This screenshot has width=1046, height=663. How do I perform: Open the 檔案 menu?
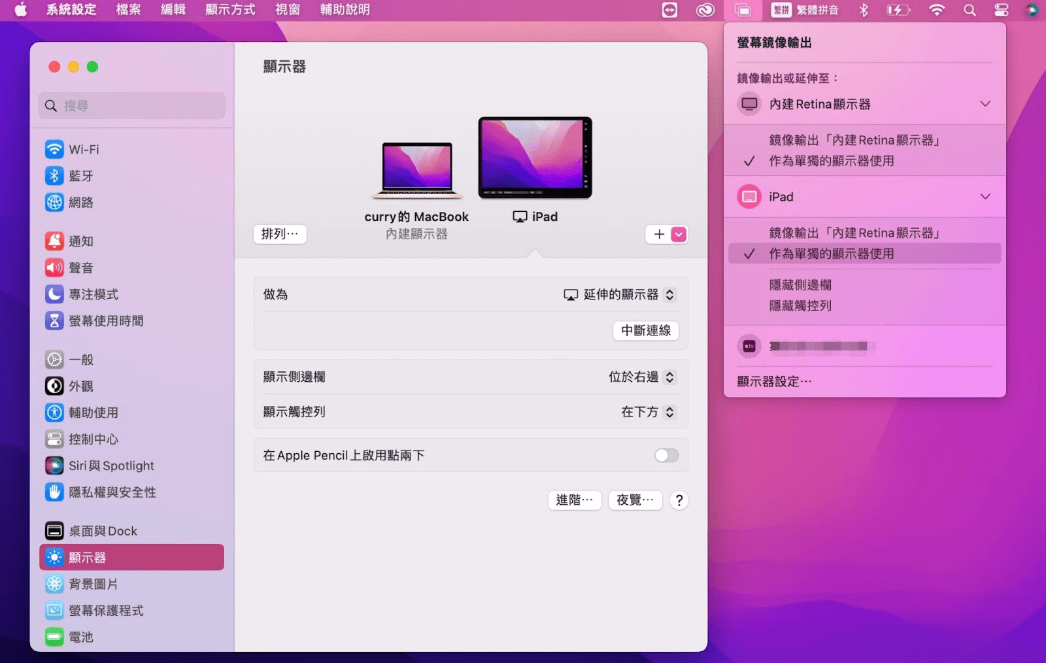(x=128, y=10)
